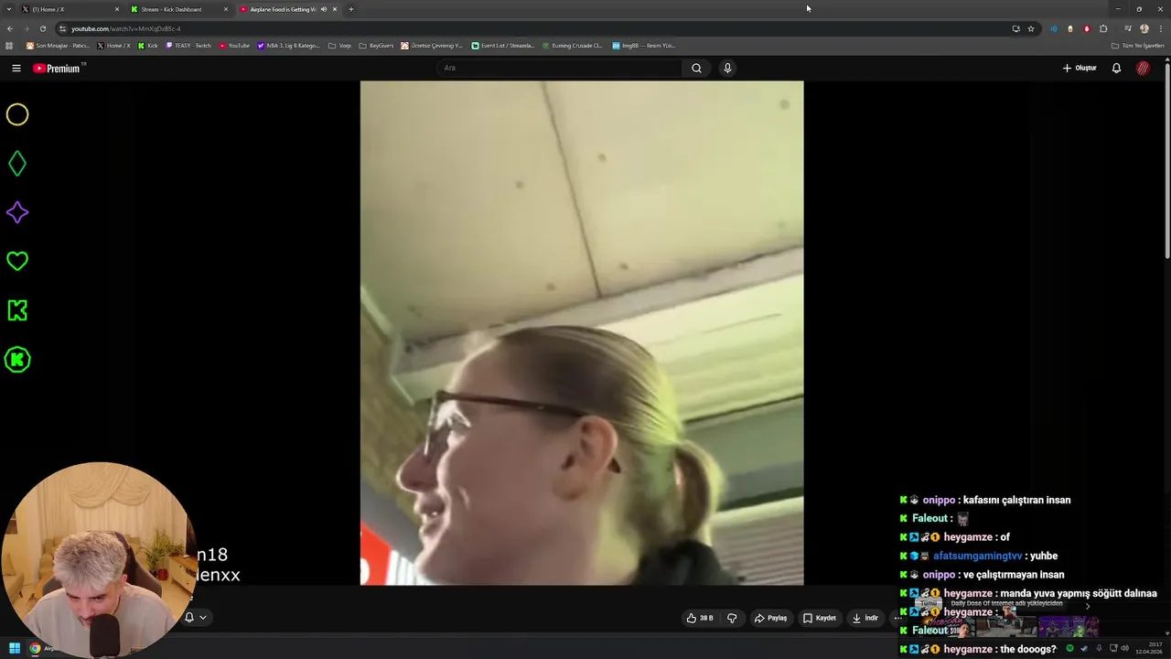This screenshot has width=1171, height=659.
Task: Focus the YouTube 'Ara' search field
Action: point(560,68)
